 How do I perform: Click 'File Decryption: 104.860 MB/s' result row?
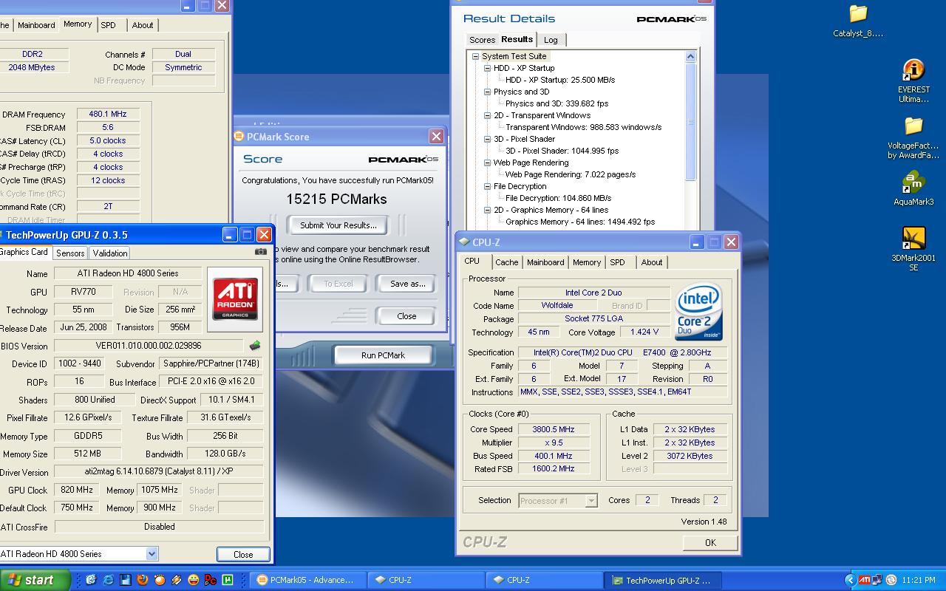[x=558, y=198]
